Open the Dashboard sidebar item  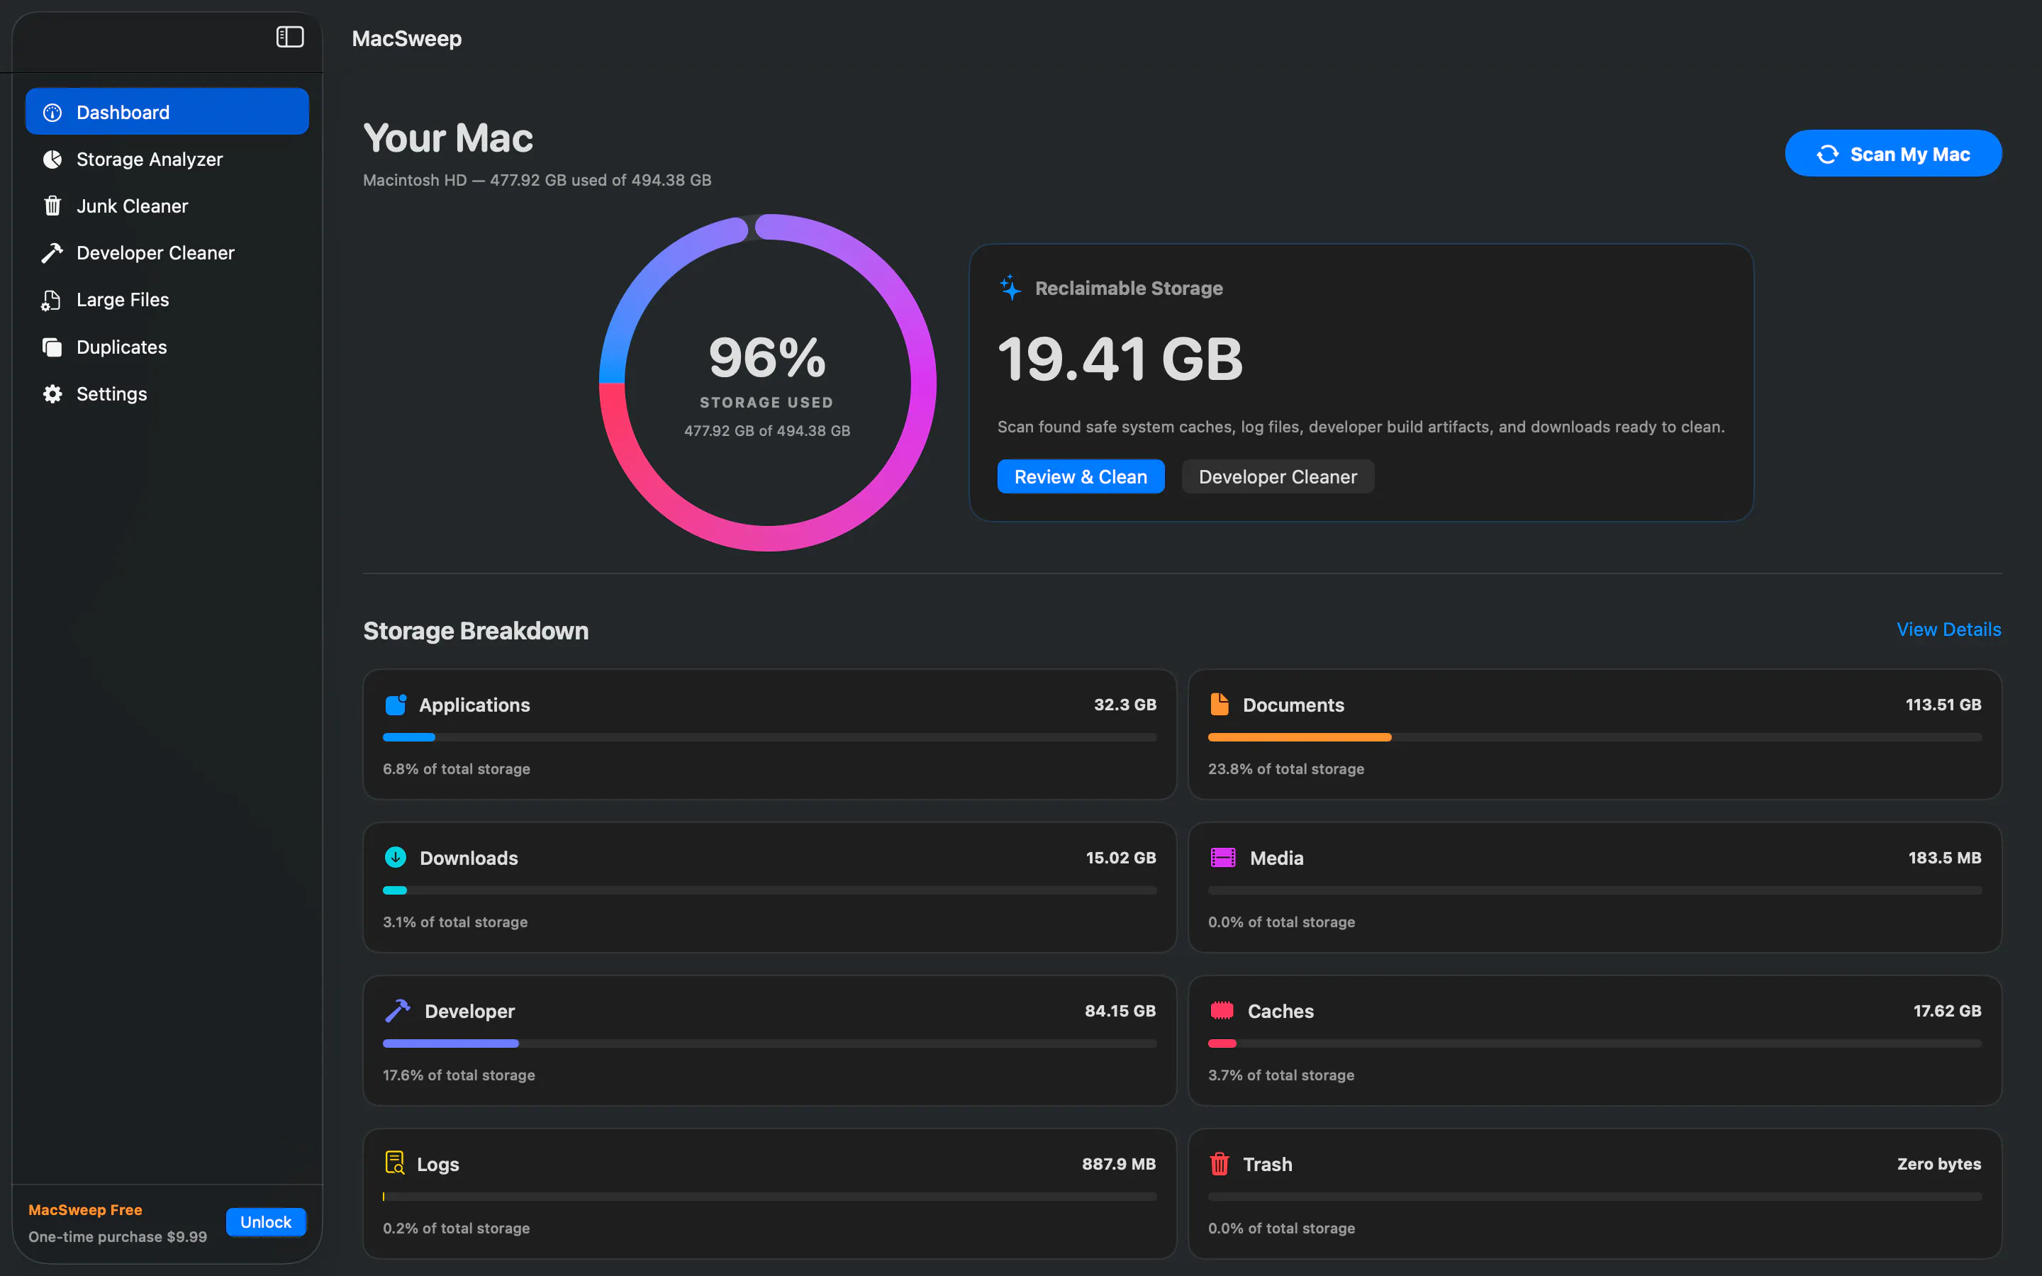(167, 112)
